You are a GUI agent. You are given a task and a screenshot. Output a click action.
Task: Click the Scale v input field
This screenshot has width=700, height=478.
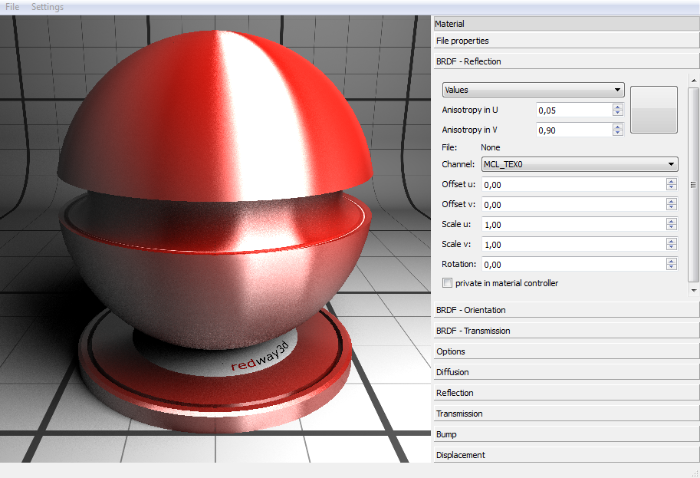[x=573, y=244]
